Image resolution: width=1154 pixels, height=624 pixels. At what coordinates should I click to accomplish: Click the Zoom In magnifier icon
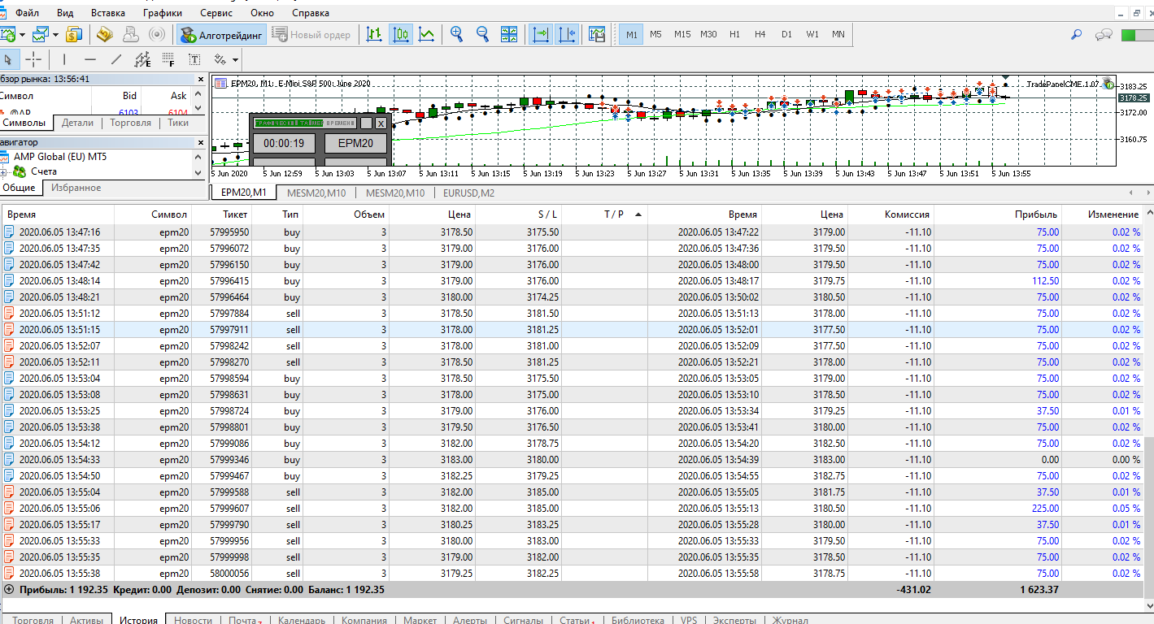pos(456,34)
